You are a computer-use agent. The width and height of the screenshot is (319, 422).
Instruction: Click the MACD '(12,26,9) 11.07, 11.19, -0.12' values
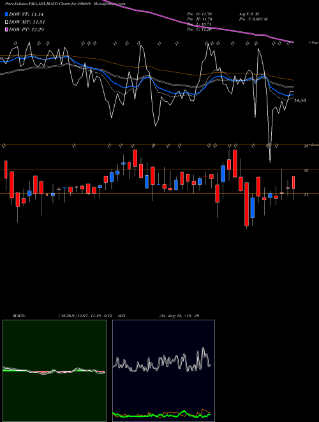[87, 316]
